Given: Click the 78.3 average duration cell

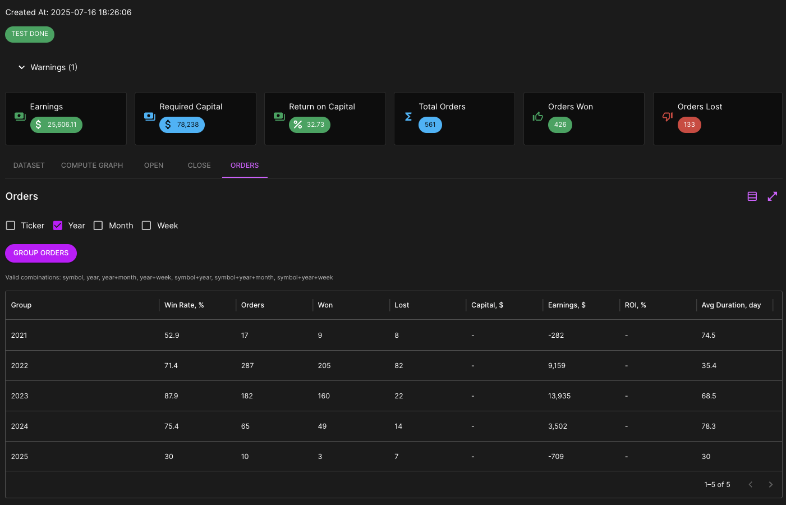Looking at the screenshot, I should tap(709, 426).
